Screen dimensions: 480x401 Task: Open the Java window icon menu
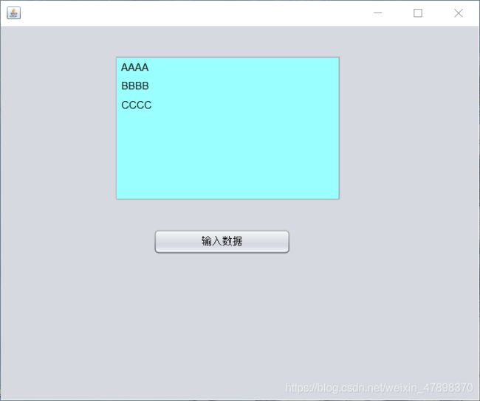point(14,13)
